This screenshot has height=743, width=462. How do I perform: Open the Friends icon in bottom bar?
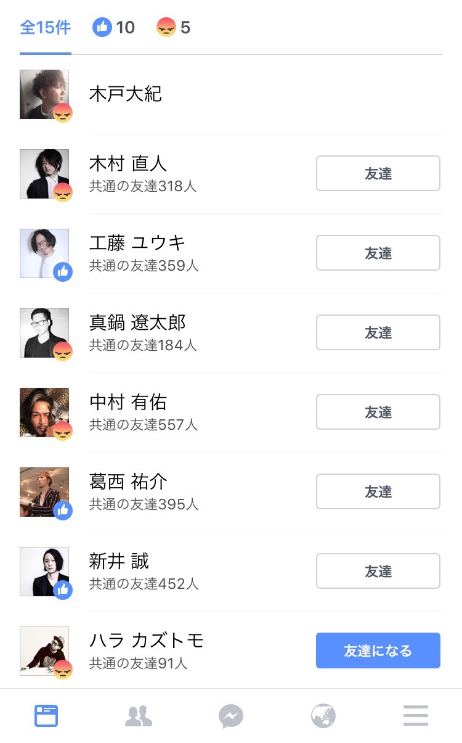point(139,716)
